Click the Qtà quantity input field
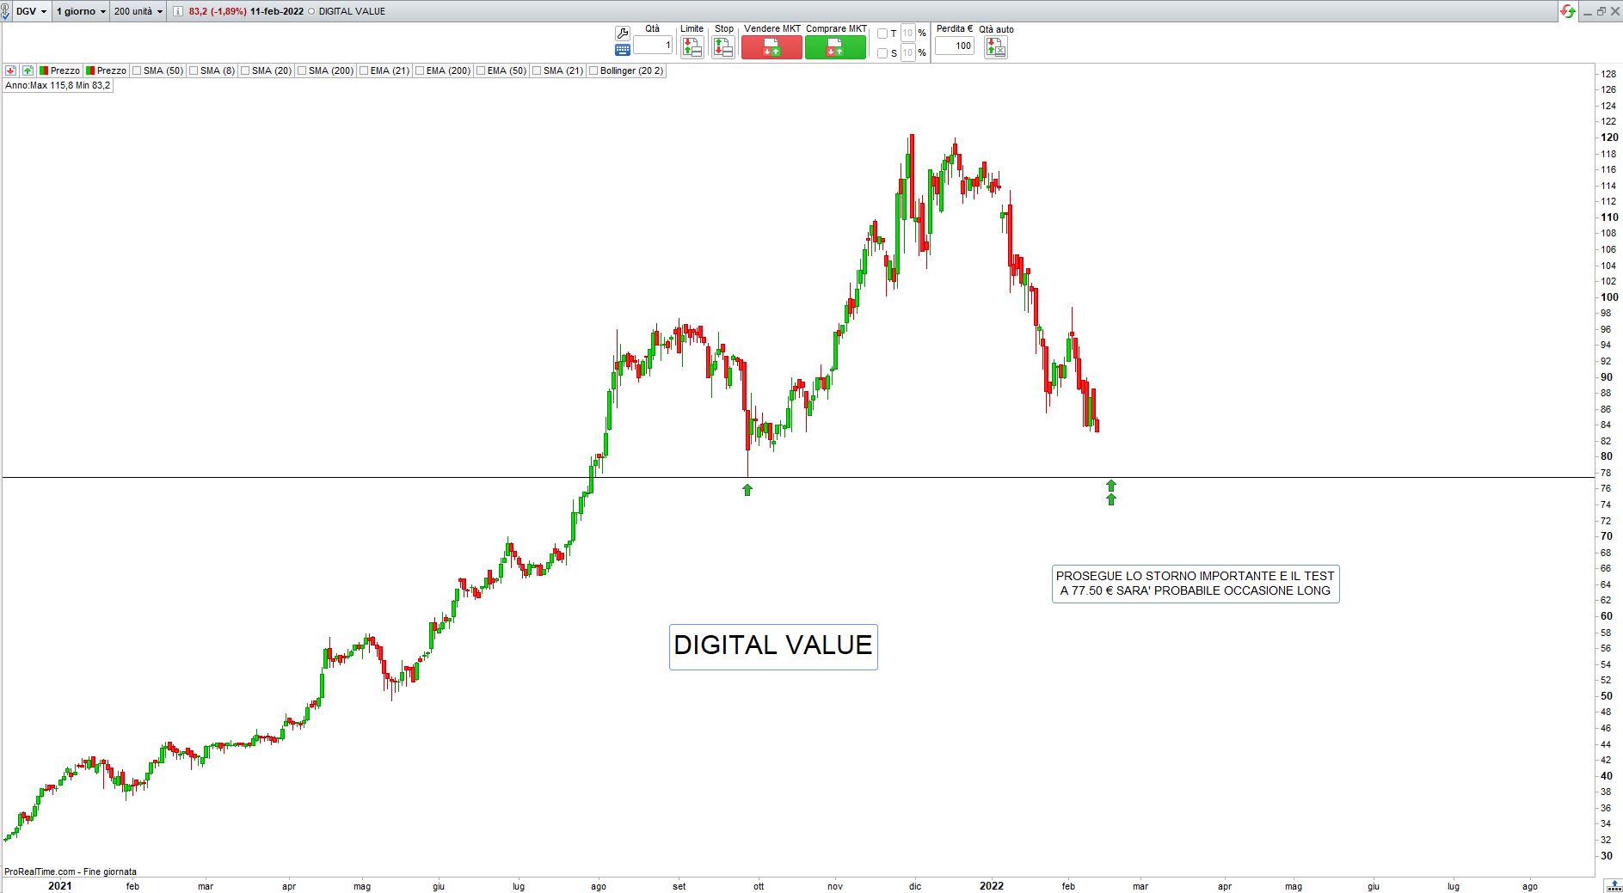 (x=653, y=45)
